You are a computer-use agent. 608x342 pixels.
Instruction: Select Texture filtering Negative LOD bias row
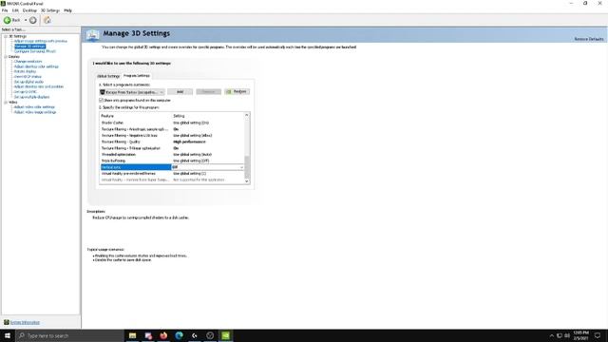172,135
